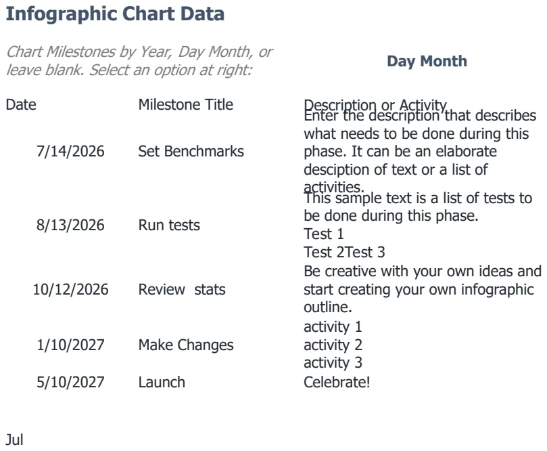Click the Run tests milestone cell

[x=169, y=225]
